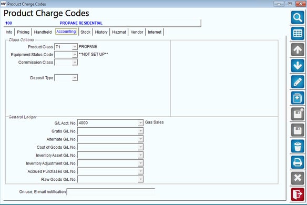The height and width of the screenshot is (205, 307).
Task: Expand the Commission Class dropdown
Action: 75,63
